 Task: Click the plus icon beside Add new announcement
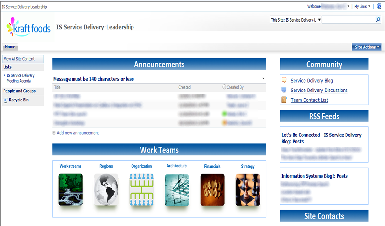54,133
